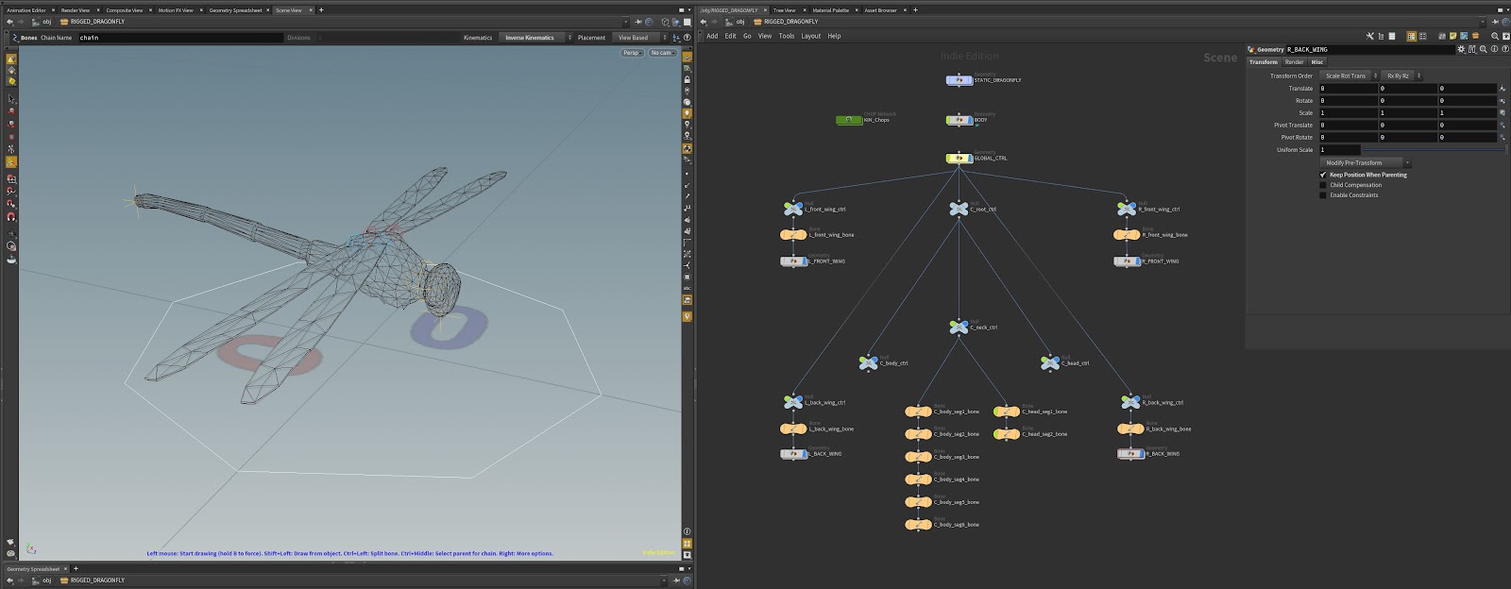Image resolution: width=1511 pixels, height=589 pixels.
Task: Click the KIN_Chops CHOP Network node icon
Action: (x=849, y=120)
